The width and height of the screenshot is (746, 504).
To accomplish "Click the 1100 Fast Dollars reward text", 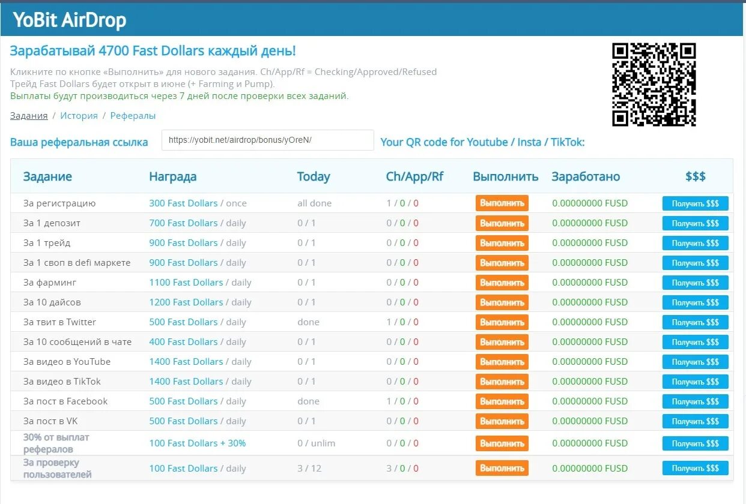I will [x=186, y=282].
